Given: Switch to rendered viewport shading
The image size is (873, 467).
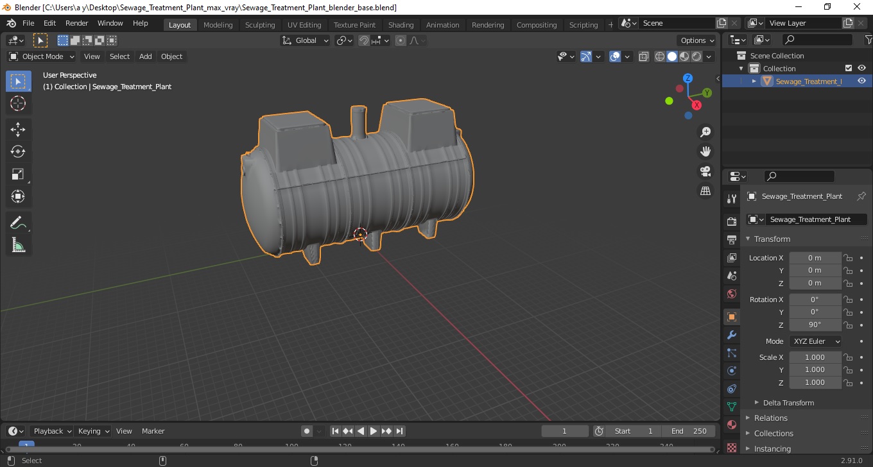Looking at the screenshot, I should coord(696,56).
